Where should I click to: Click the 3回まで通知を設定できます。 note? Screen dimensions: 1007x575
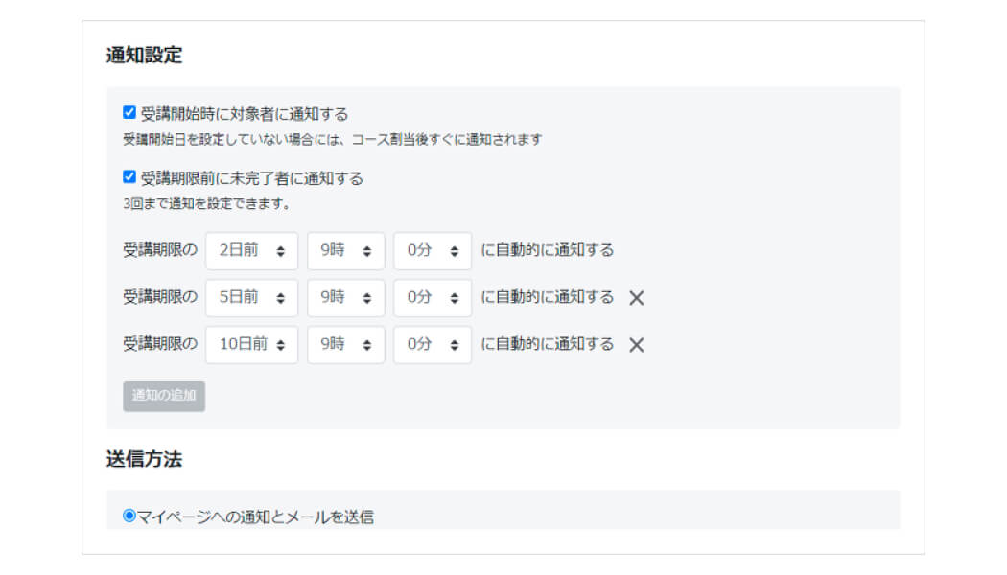pyautogui.click(x=207, y=204)
